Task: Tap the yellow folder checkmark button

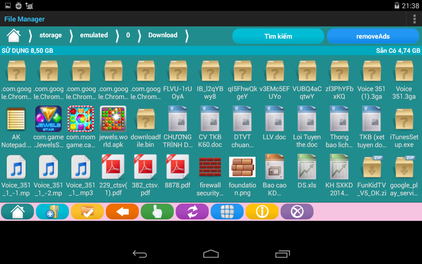Action: 87,212
